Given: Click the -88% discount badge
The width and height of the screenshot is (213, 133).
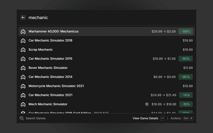Looking at the screenshot, I should [x=186, y=31].
